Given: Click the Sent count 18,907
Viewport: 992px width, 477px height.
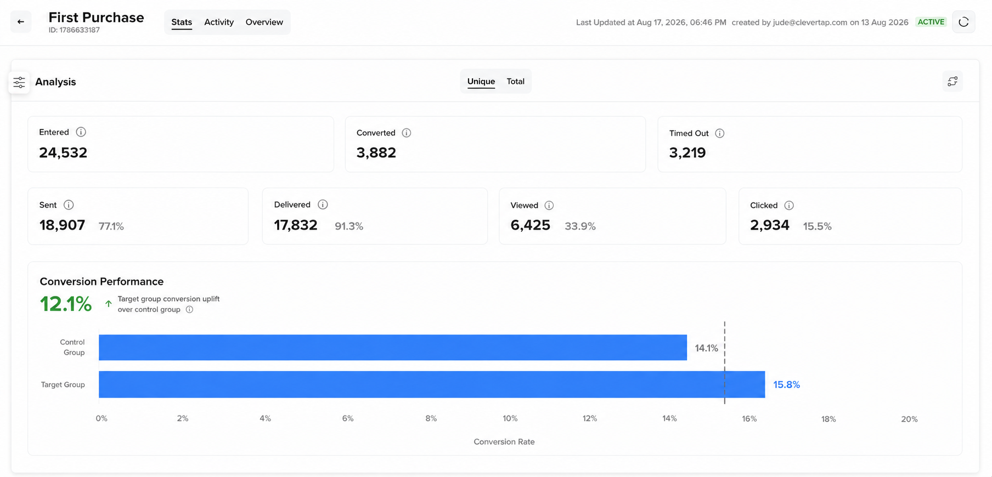Looking at the screenshot, I should (x=62, y=225).
